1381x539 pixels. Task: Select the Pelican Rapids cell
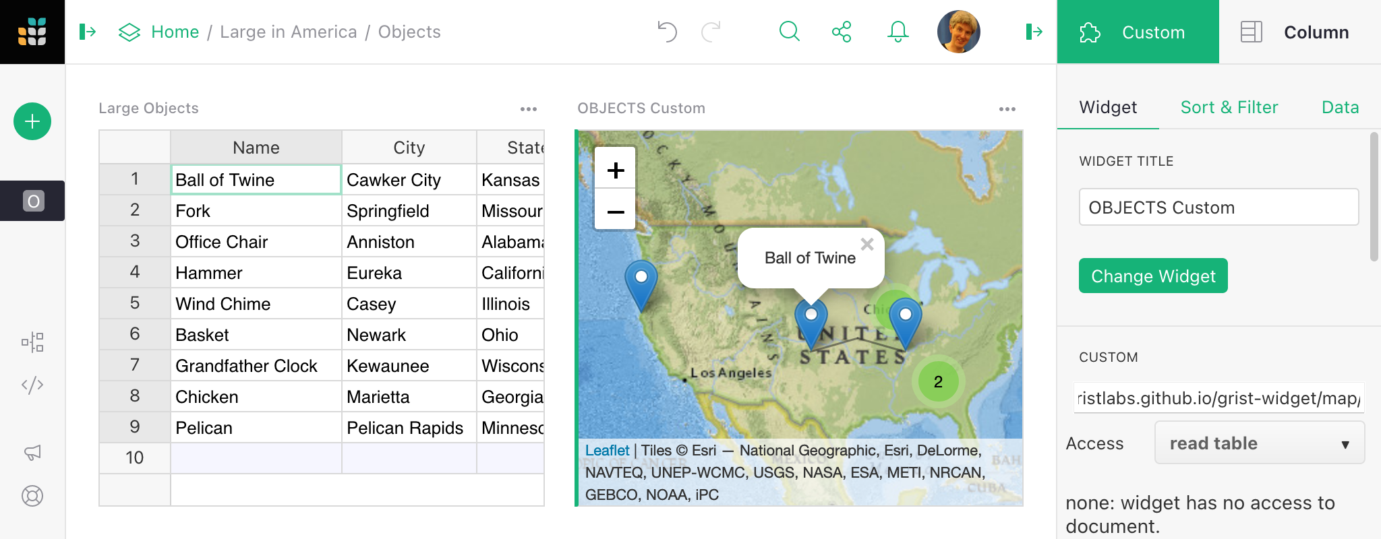[x=409, y=427]
